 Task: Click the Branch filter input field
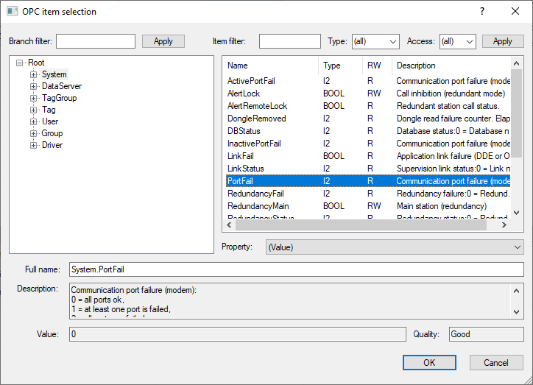(x=96, y=41)
